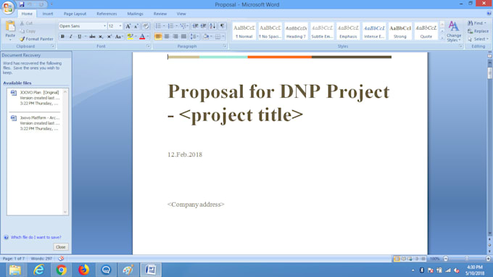Center align the text
Viewport: 493px width, 277px height.
(167, 36)
